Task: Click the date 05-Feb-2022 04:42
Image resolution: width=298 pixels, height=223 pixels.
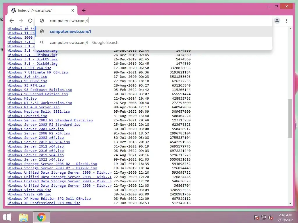Action: point(131,90)
